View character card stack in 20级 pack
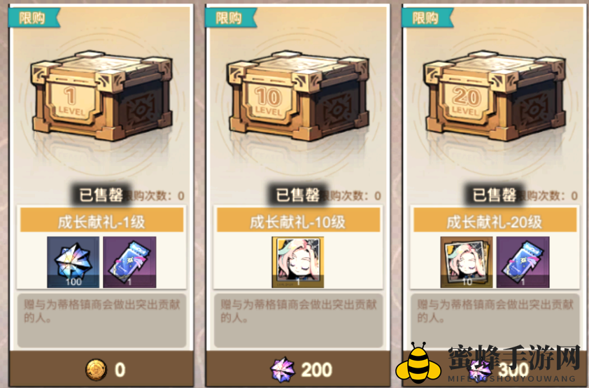The width and height of the screenshot is (589, 388). (x=467, y=262)
